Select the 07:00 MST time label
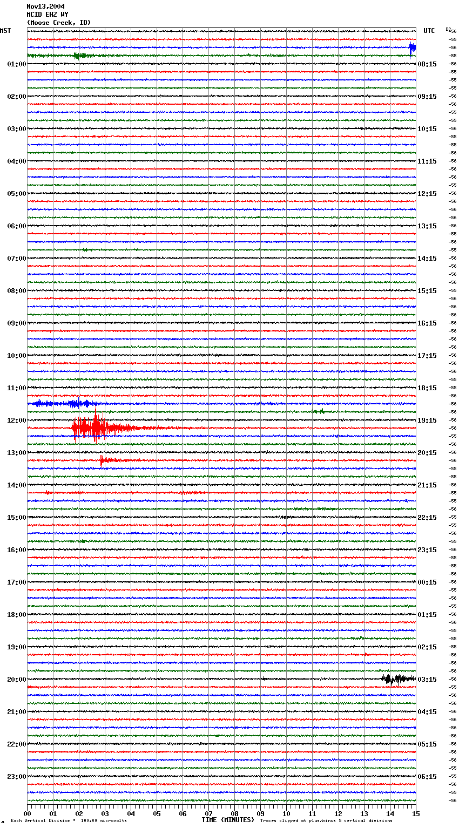459x828 pixels. 17,259
